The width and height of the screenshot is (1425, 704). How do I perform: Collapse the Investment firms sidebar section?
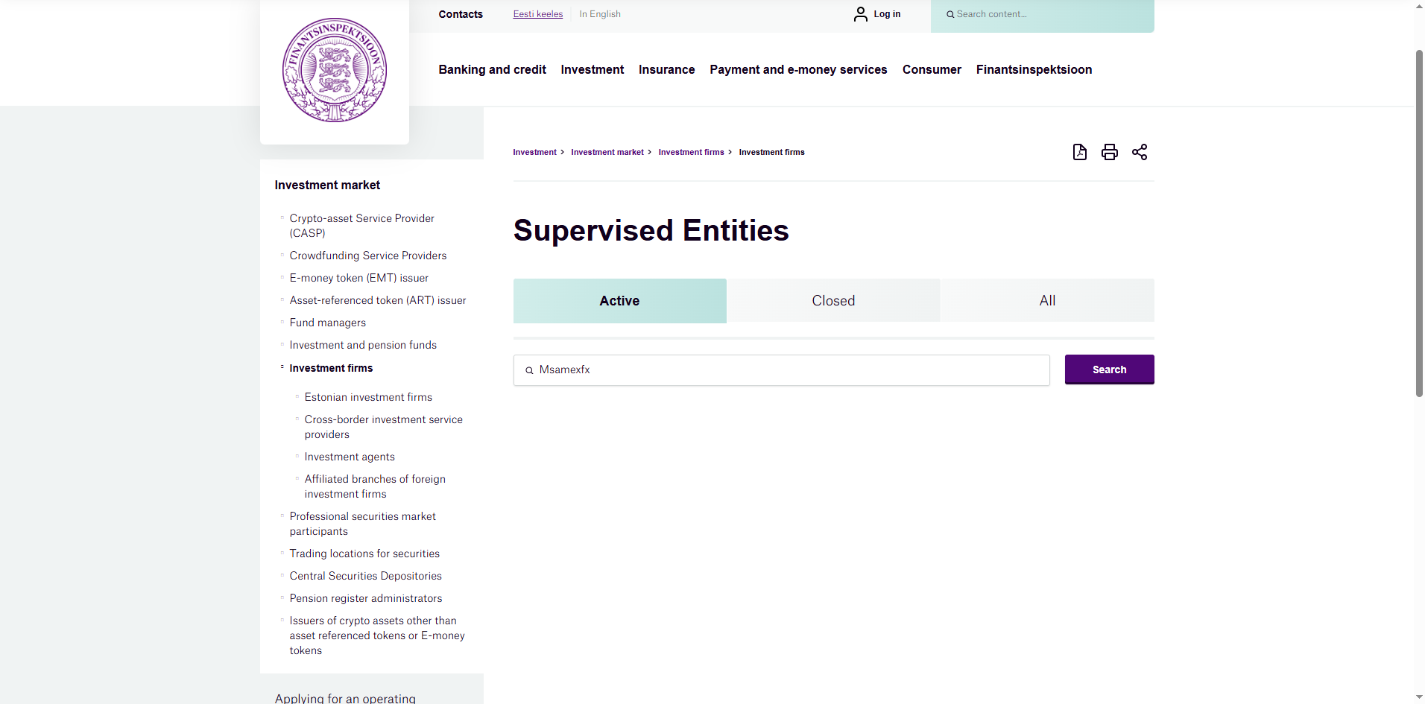click(x=282, y=367)
